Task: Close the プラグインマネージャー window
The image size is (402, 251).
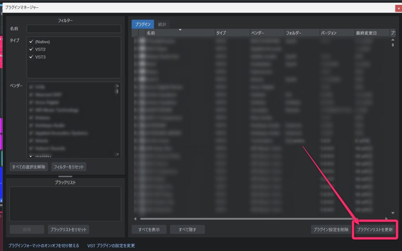Action: (x=398, y=8)
